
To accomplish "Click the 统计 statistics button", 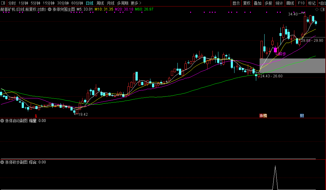I will click(279, 3).
